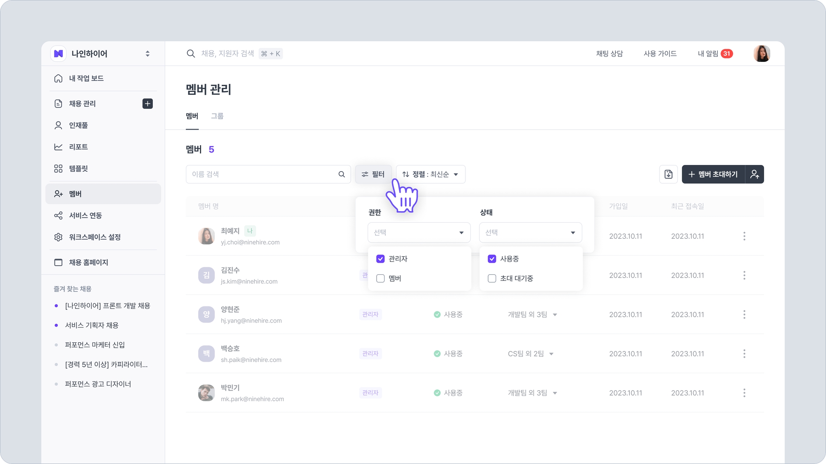Click 멤버 초대하기 button

click(713, 174)
